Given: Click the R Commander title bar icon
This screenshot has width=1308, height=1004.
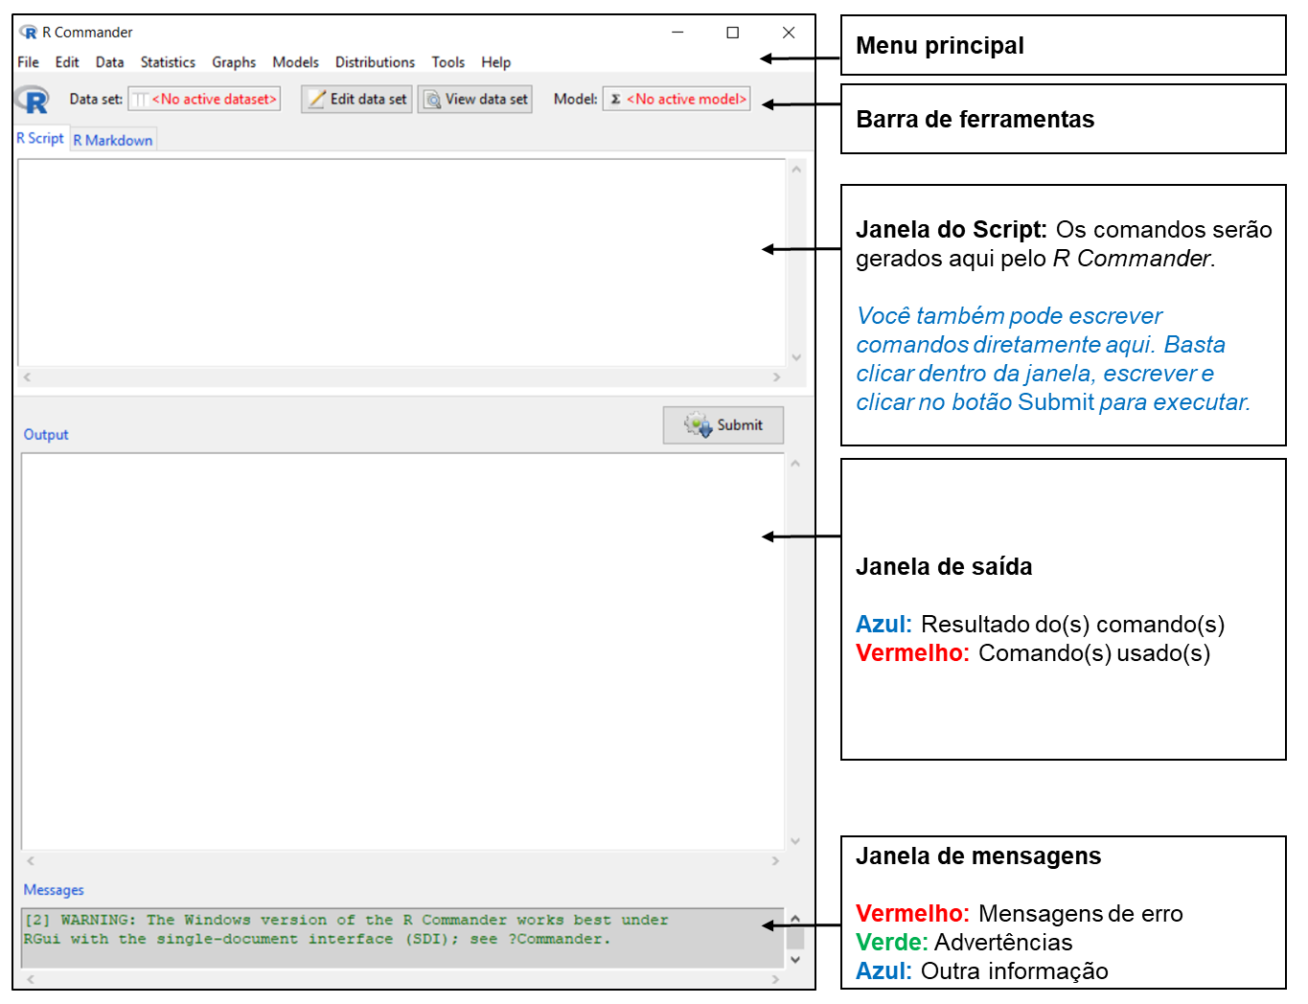Looking at the screenshot, I should (x=29, y=33).
